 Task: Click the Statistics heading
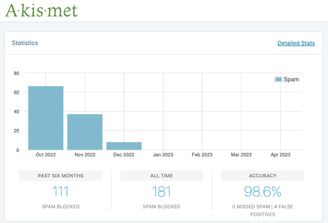(25, 43)
